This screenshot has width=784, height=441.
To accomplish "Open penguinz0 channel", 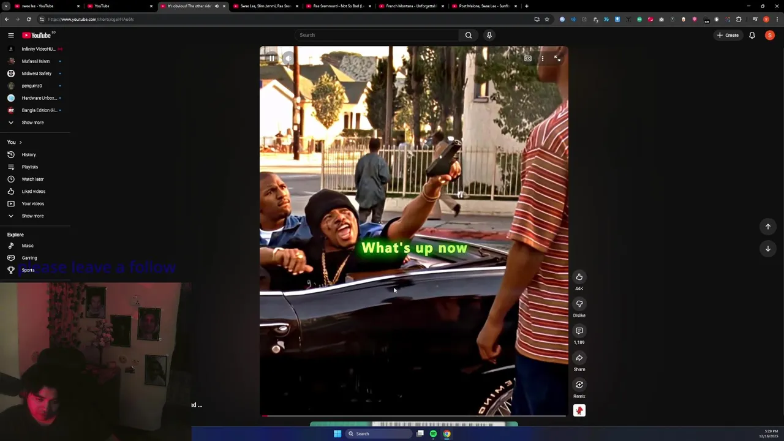I will (x=35, y=86).
